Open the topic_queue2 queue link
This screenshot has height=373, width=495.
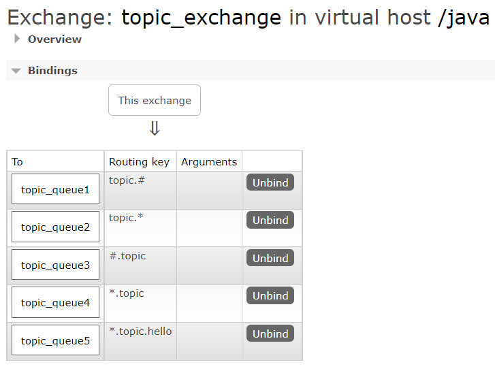[x=55, y=227]
